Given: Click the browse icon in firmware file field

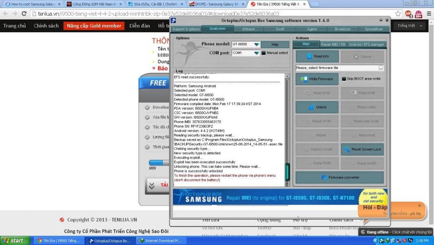Looking at the screenshot, I should [381, 68].
